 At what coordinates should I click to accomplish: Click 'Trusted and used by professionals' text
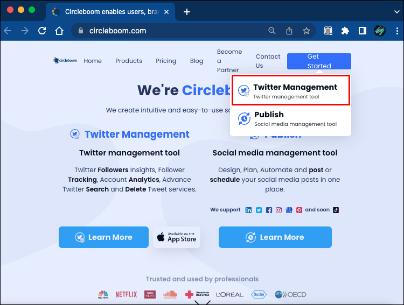point(202,279)
